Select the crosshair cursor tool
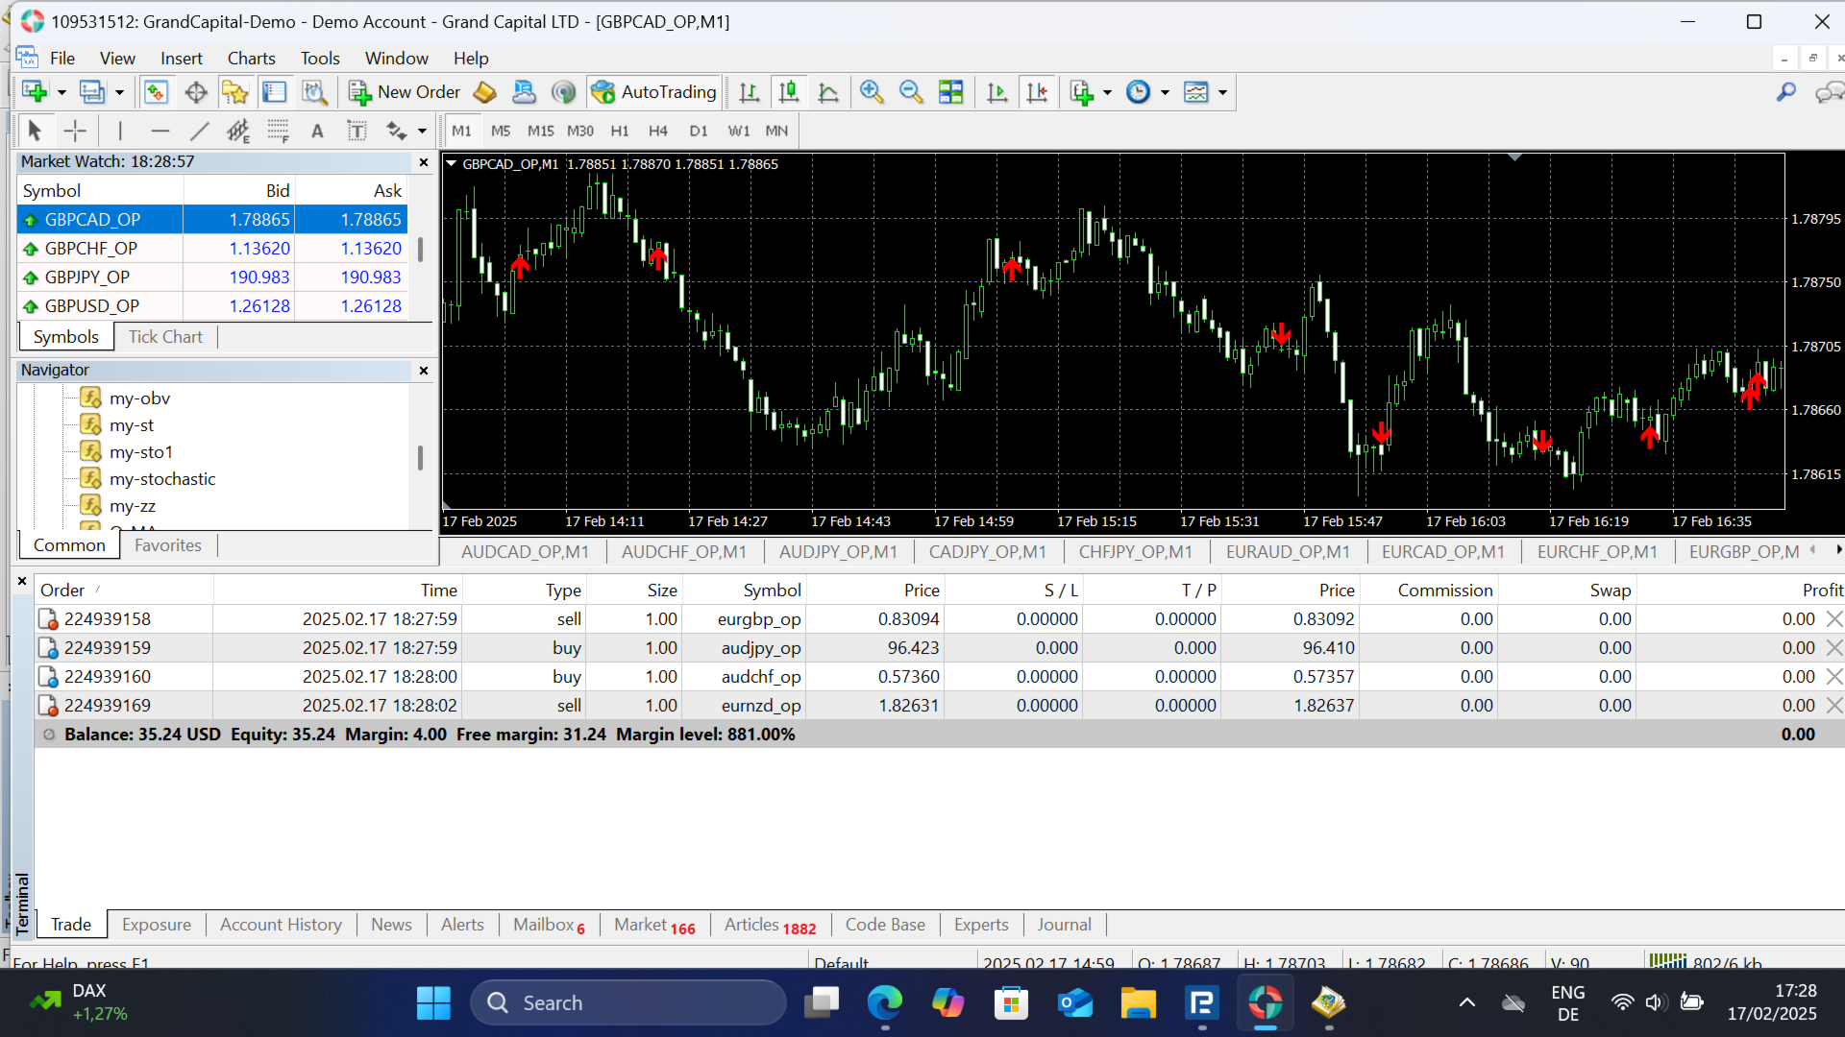The image size is (1845, 1037). click(75, 130)
